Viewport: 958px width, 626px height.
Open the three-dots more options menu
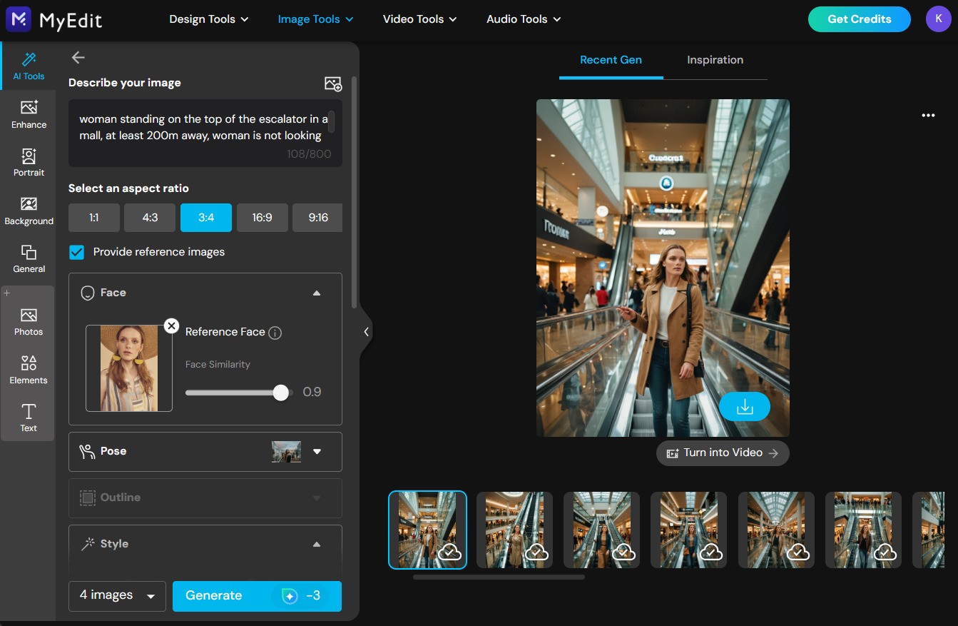click(927, 115)
